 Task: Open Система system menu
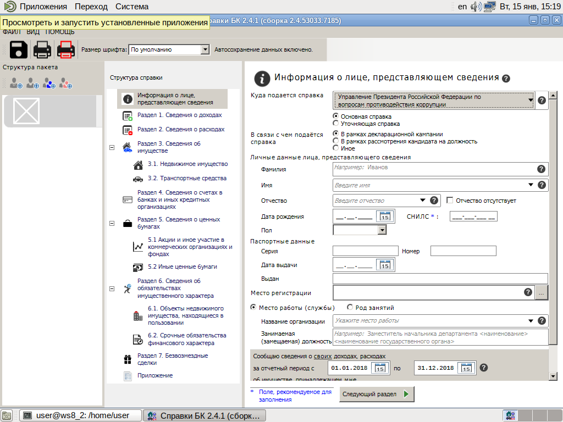[132, 7]
